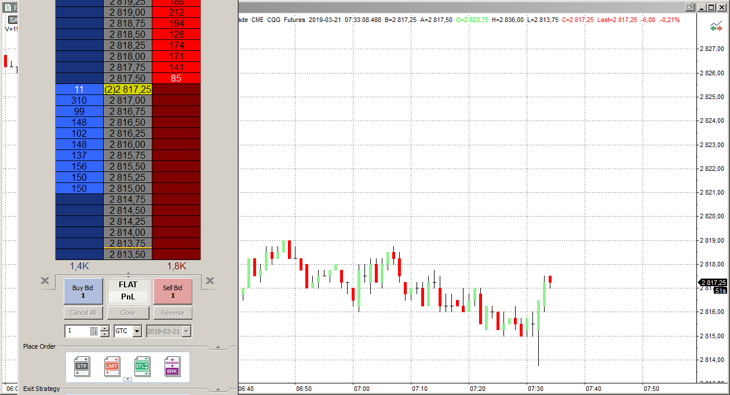Image resolution: width=730 pixels, height=395 pixels.
Task: Increase order quantity with up arrow
Action: 104,328
